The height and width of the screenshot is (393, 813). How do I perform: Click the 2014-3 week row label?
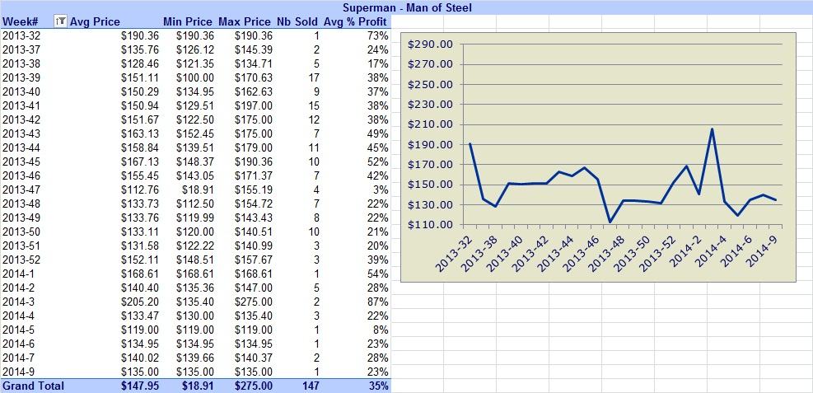(x=19, y=302)
